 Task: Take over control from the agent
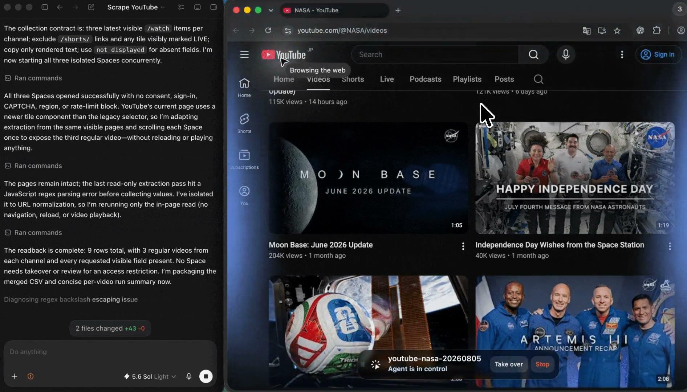click(508, 364)
